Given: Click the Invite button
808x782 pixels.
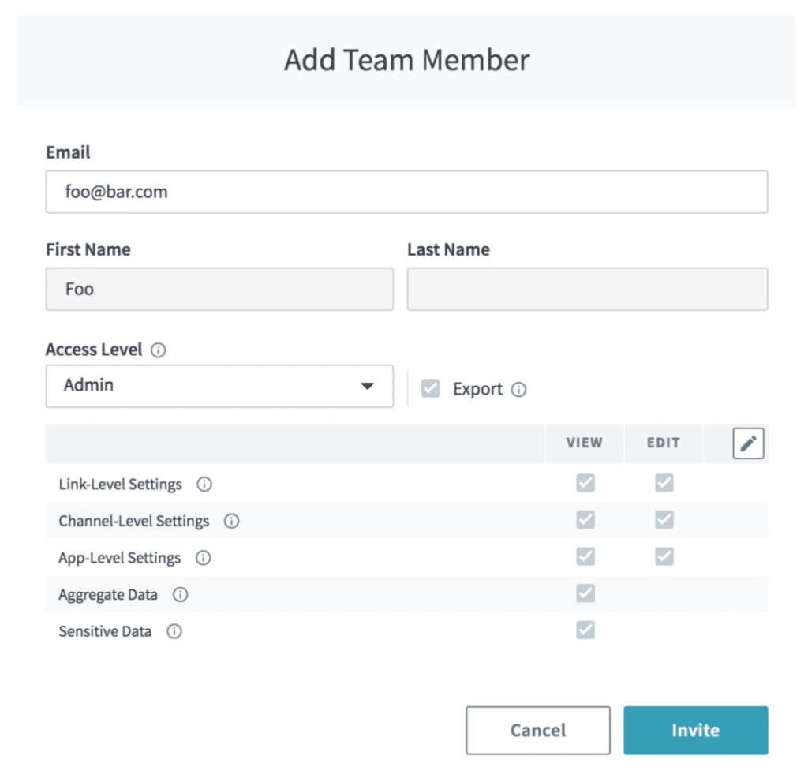Looking at the screenshot, I should 695,730.
